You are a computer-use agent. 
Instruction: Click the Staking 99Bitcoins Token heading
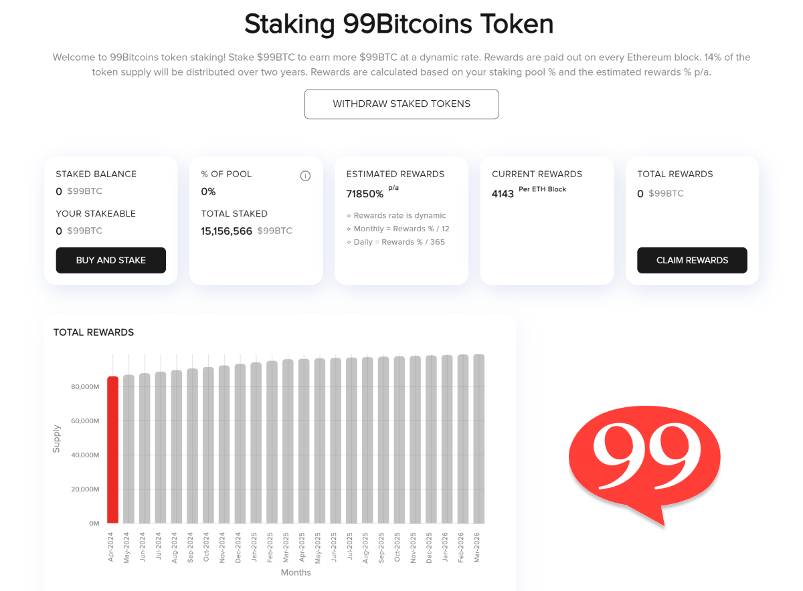pos(399,24)
